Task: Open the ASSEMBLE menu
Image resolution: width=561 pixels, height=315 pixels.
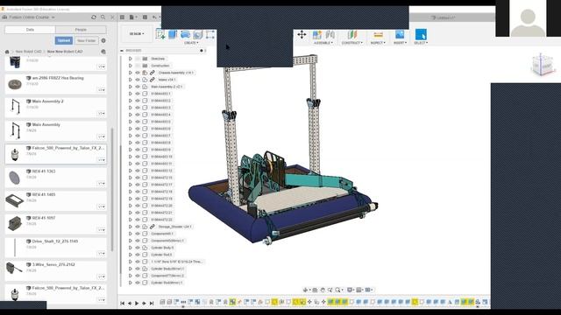Action: point(323,43)
